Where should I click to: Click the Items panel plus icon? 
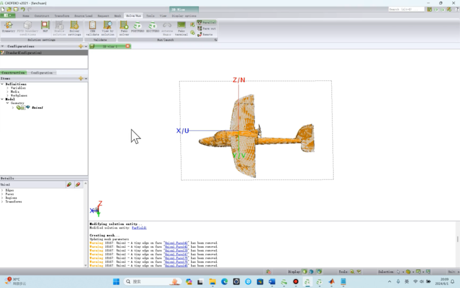click(x=81, y=78)
